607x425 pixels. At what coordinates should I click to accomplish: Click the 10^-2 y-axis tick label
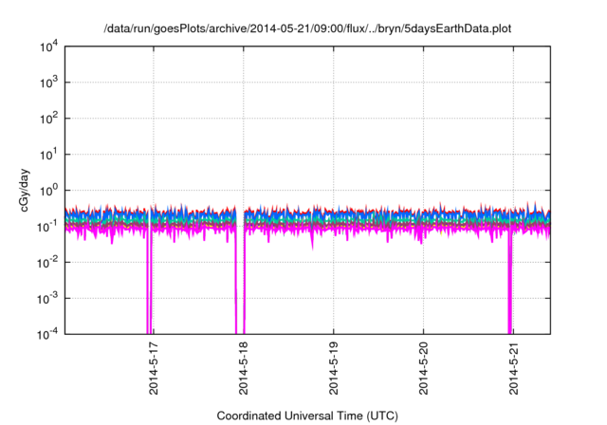click(47, 263)
